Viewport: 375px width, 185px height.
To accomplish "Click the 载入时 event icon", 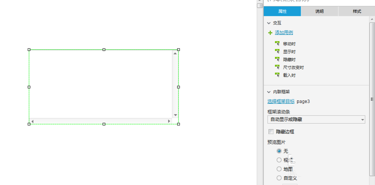I will 277,75.
